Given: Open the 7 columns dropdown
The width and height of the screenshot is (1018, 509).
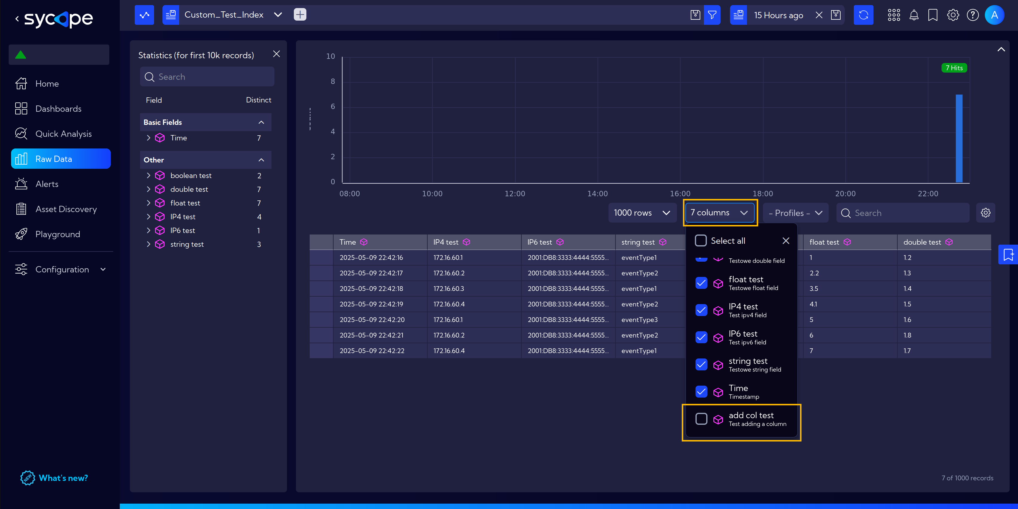Looking at the screenshot, I should tap(720, 213).
